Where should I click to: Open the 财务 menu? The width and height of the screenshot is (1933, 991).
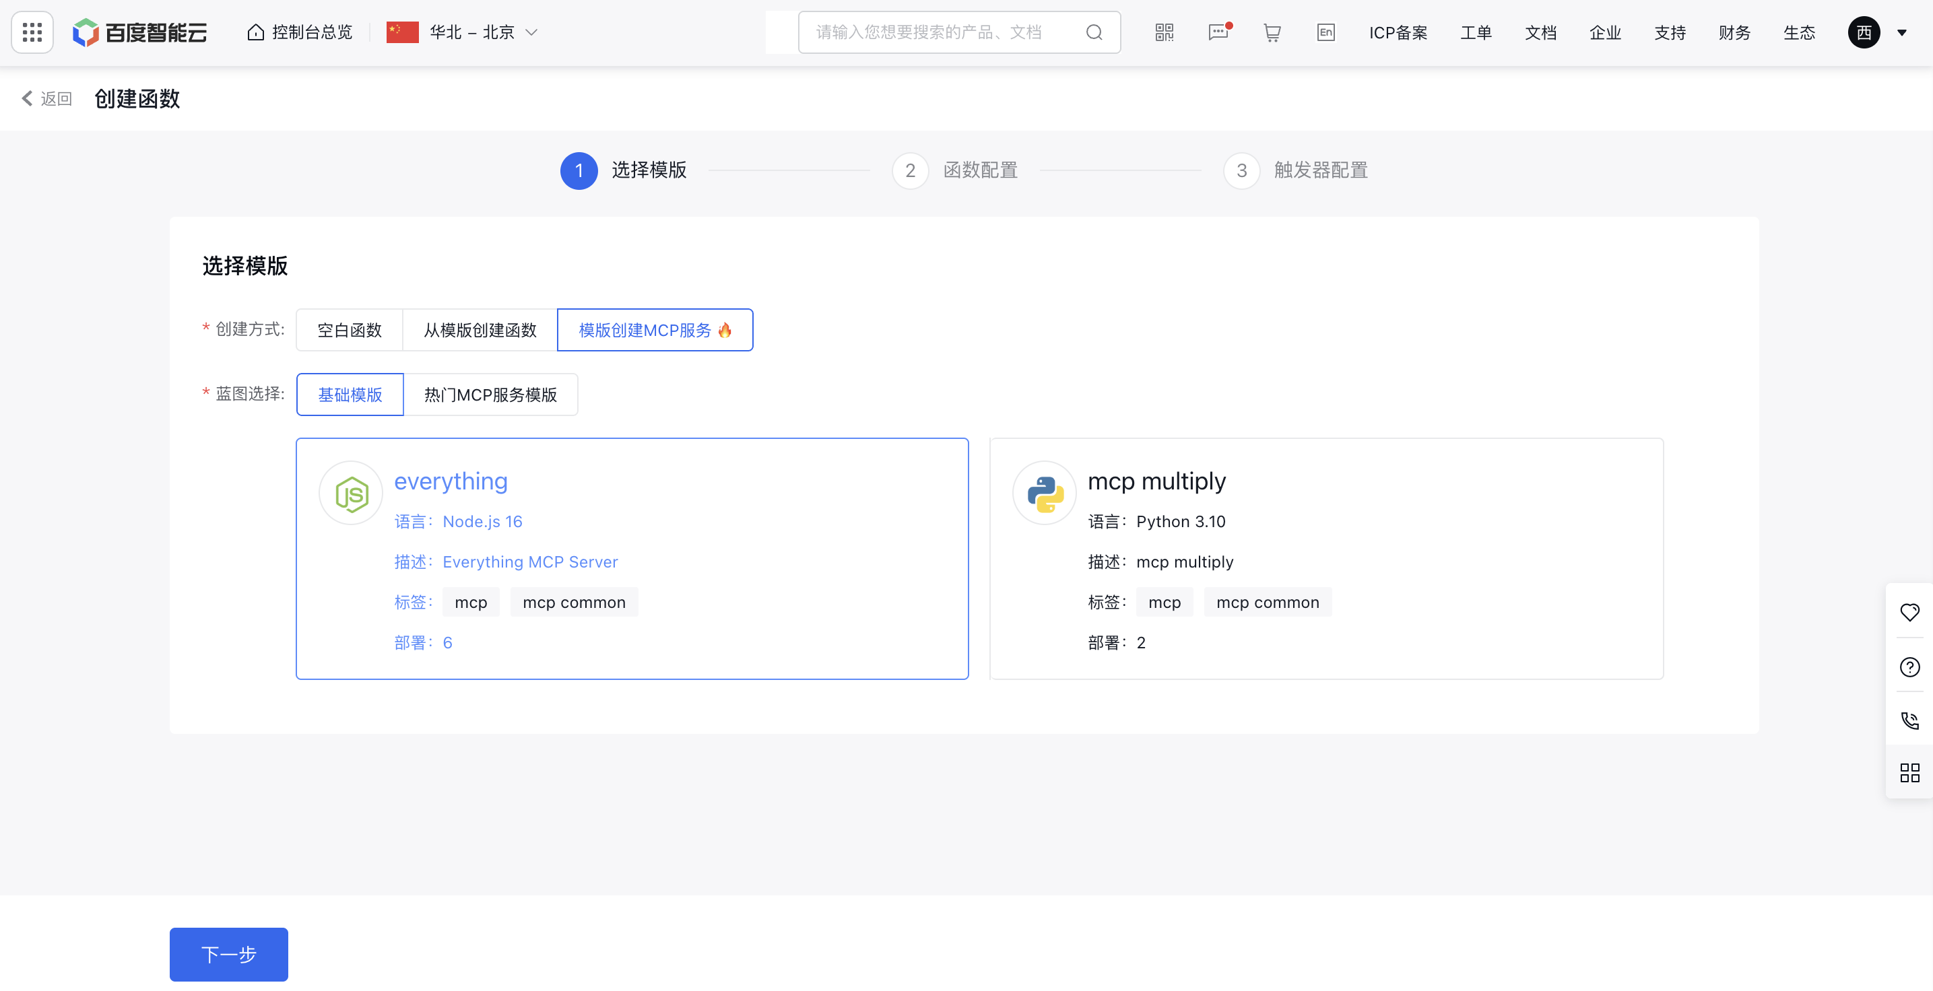[x=1734, y=32]
